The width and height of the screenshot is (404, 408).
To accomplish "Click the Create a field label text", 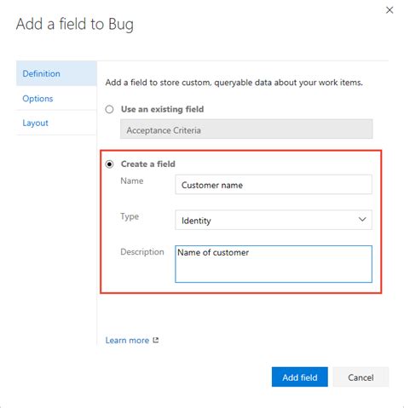I will [x=148, y=164].
